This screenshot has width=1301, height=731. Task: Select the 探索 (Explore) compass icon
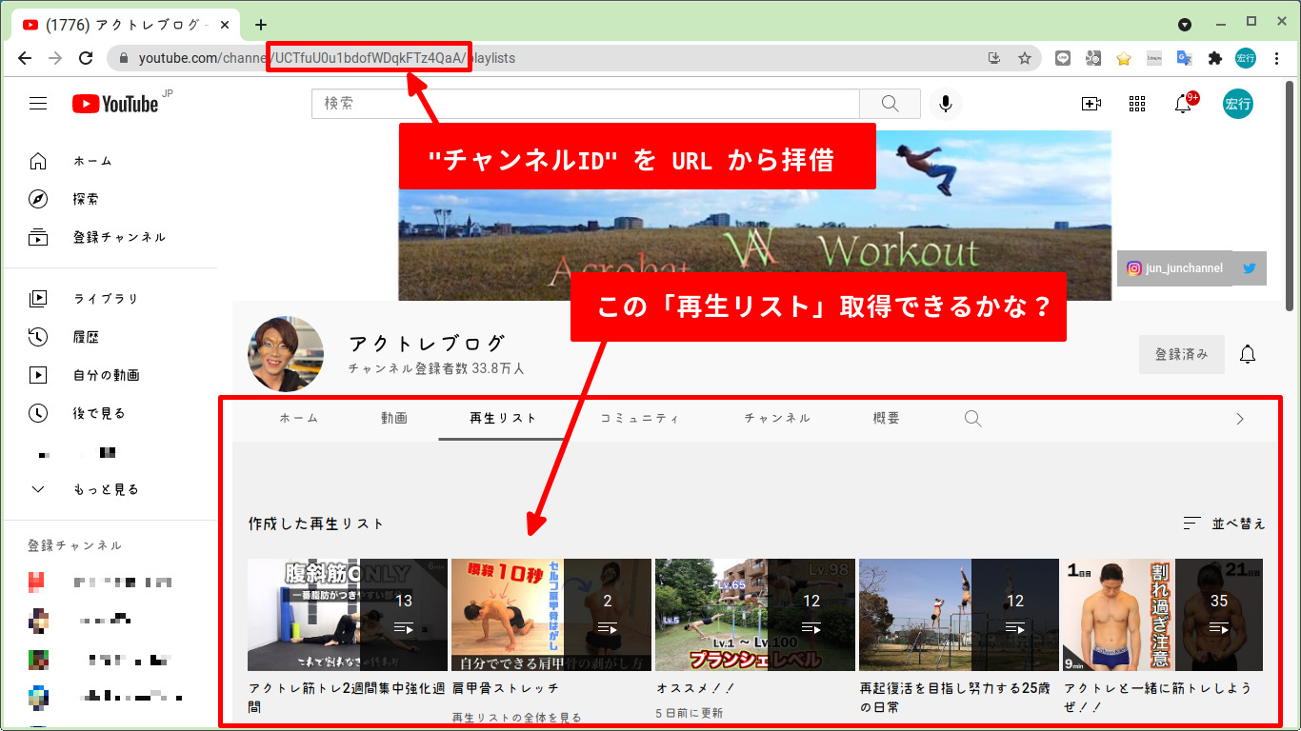pyautogui.click(x=38, y=198)
